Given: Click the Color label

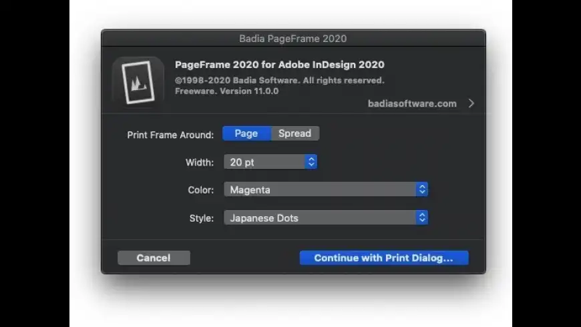Looking at the screenshot, I should click(x=201, y=190).
